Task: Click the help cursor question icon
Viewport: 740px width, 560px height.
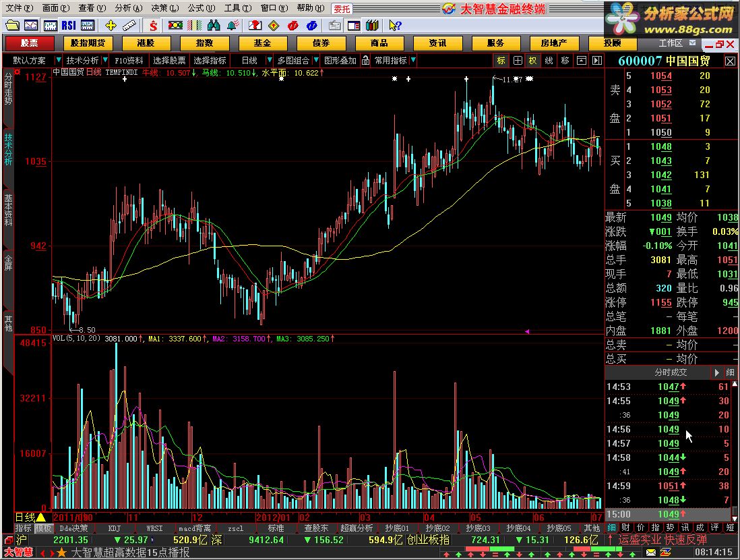Action: pos(395,26)
